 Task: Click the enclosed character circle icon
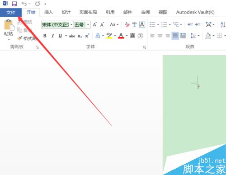click(x=141, y=36)
